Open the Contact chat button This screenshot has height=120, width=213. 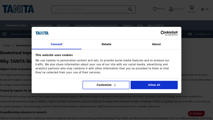click(196, 114)
